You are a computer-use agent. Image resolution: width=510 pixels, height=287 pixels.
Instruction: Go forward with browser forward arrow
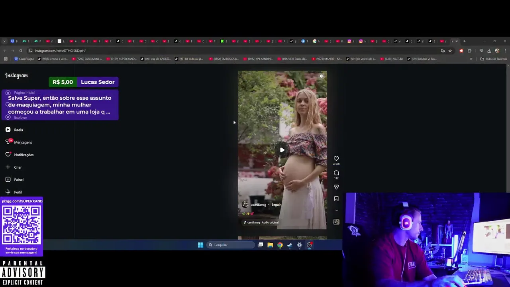coord(13,51)
